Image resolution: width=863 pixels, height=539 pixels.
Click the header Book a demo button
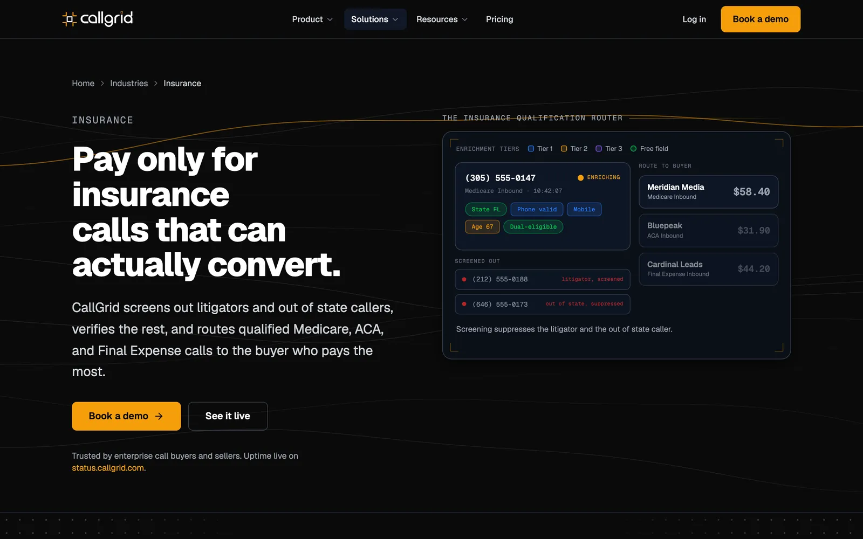pyautogui.click(x=761, y=19)
